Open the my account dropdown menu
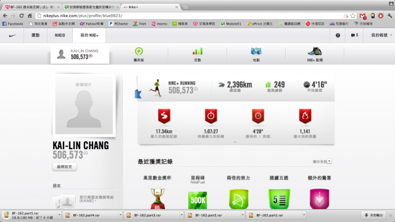Screen dimensions: 395x222 point(381,35)
